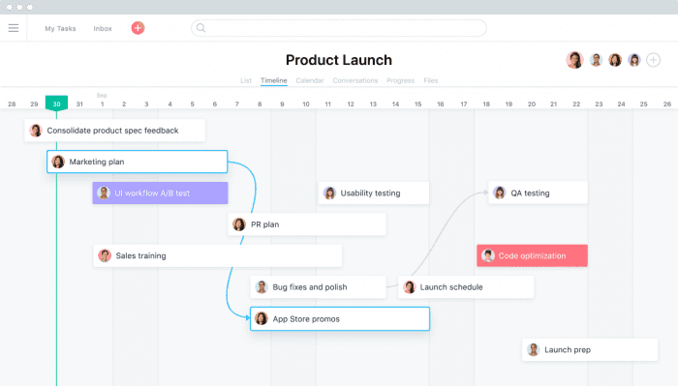
Task: Open the hamburger sidebar menu
Action: coord(14,28)
